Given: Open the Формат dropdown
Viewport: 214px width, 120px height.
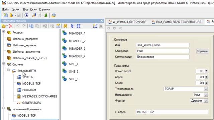Looking at the screenshot, I should 206,101.
